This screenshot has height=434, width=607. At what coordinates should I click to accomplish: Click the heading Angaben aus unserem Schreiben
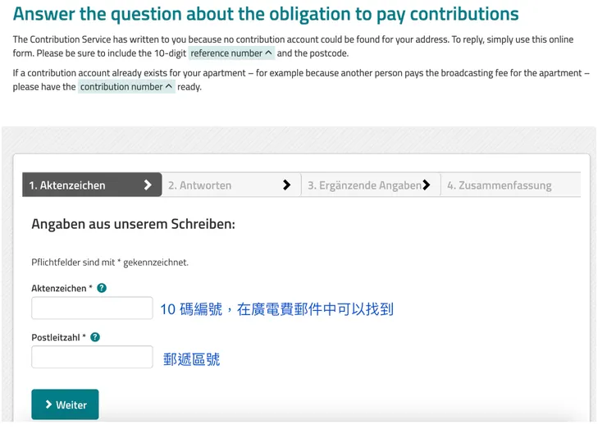point(133,224)
